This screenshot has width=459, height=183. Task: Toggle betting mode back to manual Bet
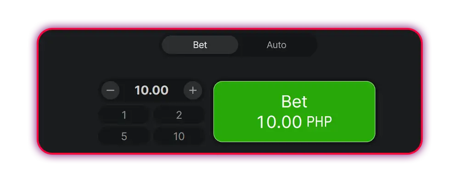coord(200,45)
